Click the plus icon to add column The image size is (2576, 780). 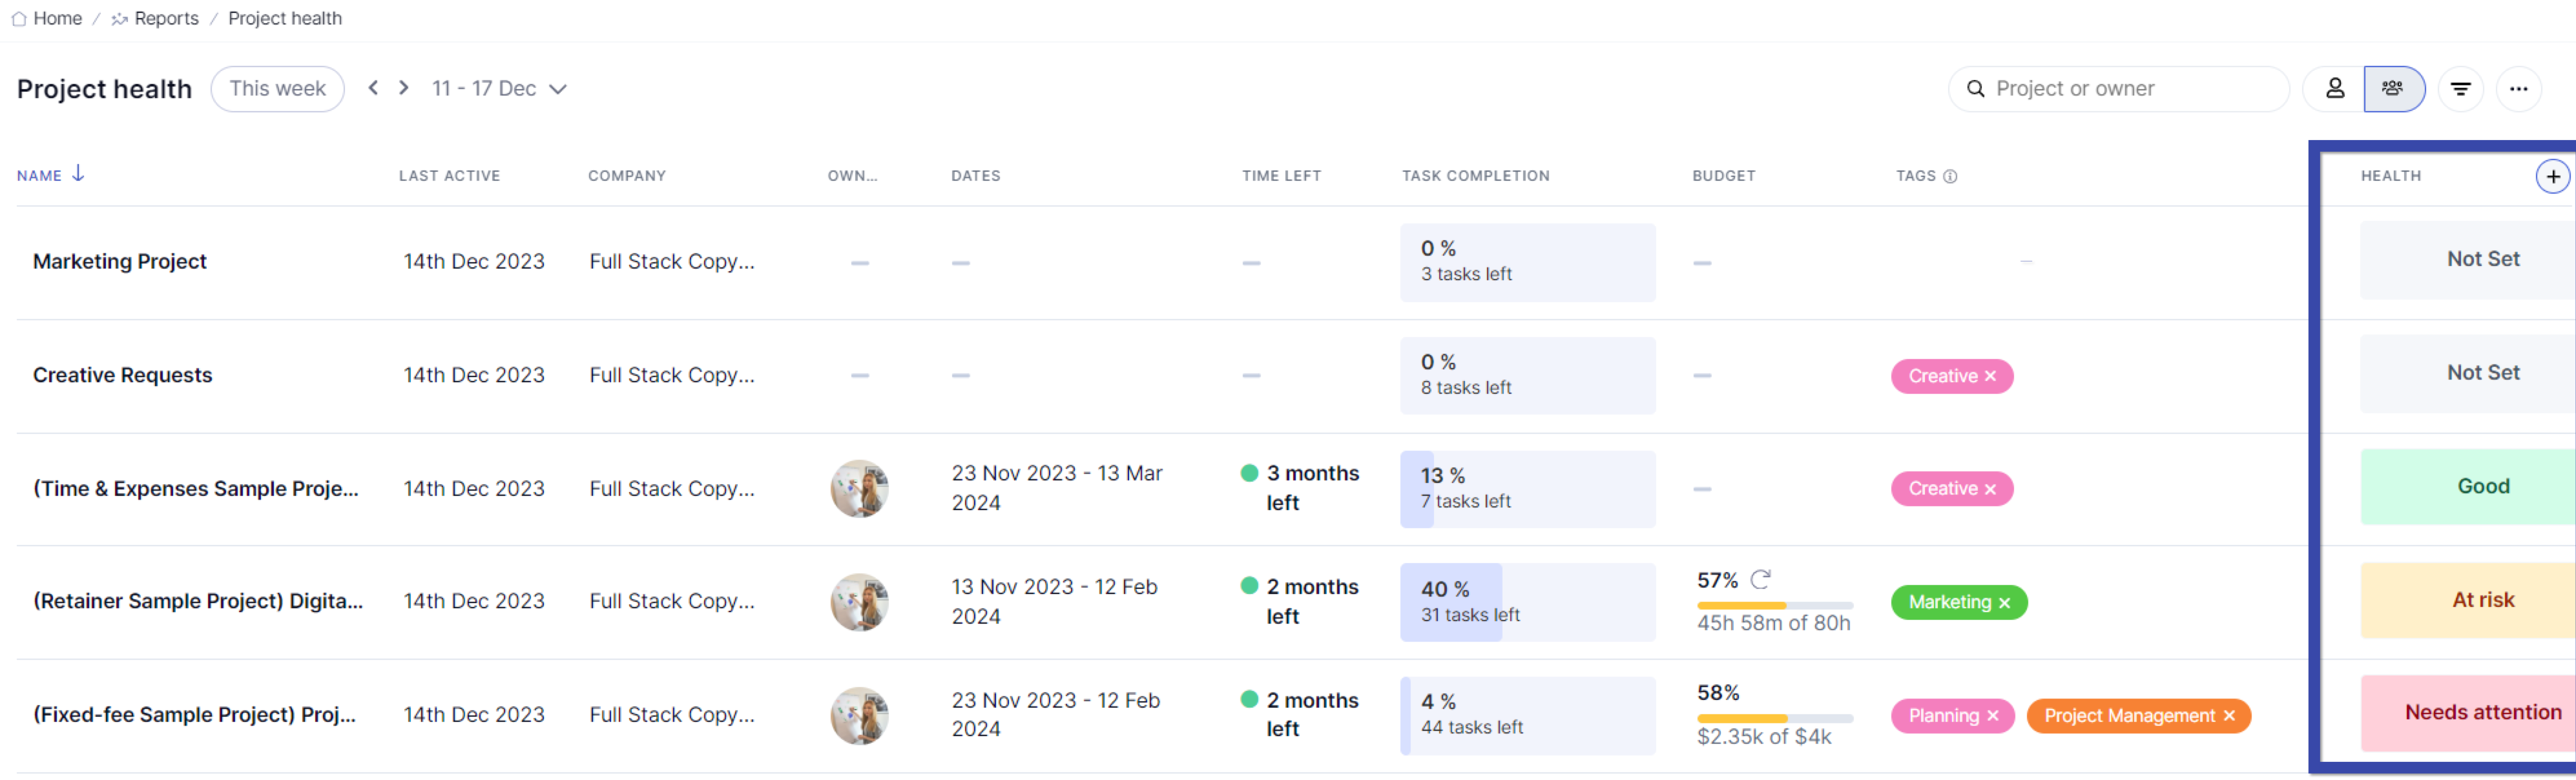[x=2552, y=176]
